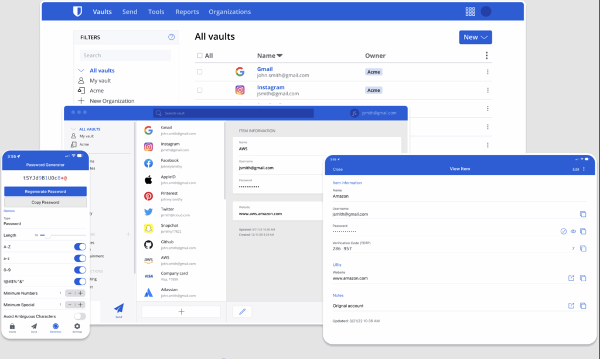Image resolution: width=600 pixels, height=359 pixels.
Task: Click the Search vault field in desktop app
Action: point(233,113)
